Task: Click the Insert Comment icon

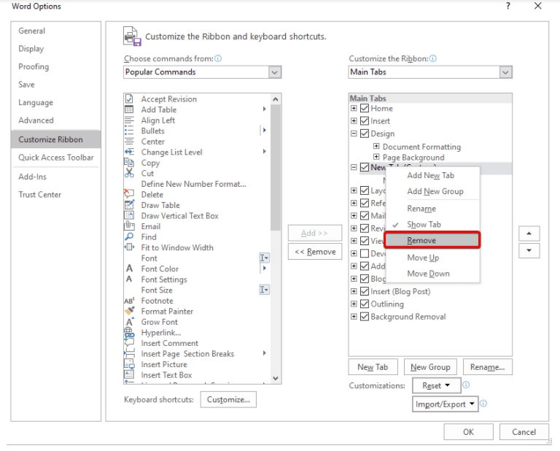Action: 129,343
